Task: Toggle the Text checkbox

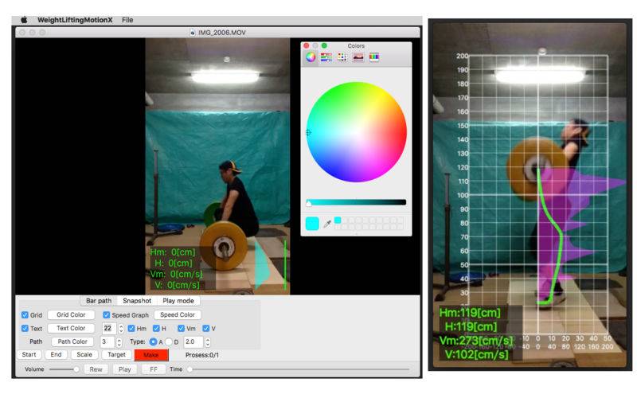Action: point(25,328)
